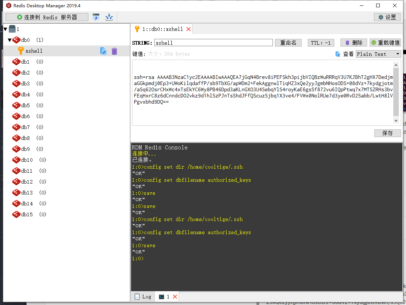Click the TTL: -1 button
The width and height of the screenshot is (406, 305).
[x=321, y=43]
